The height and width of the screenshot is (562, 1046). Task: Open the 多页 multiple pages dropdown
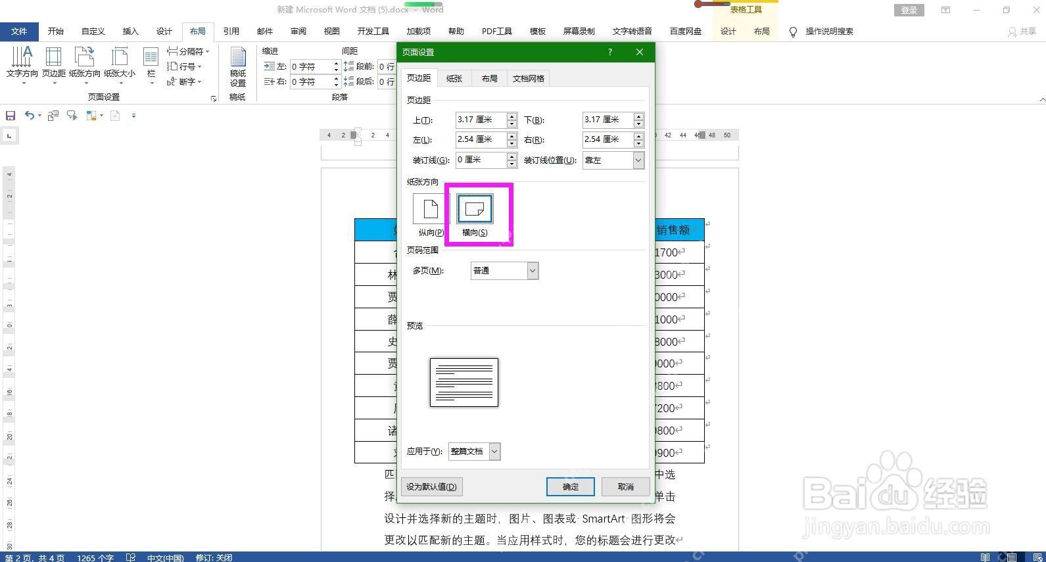pyautogui.click(x=504, y=270)
